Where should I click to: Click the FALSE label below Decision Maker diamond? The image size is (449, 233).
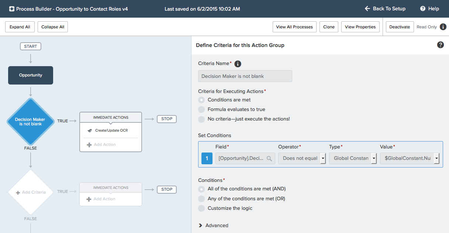(x=31, y=148)
